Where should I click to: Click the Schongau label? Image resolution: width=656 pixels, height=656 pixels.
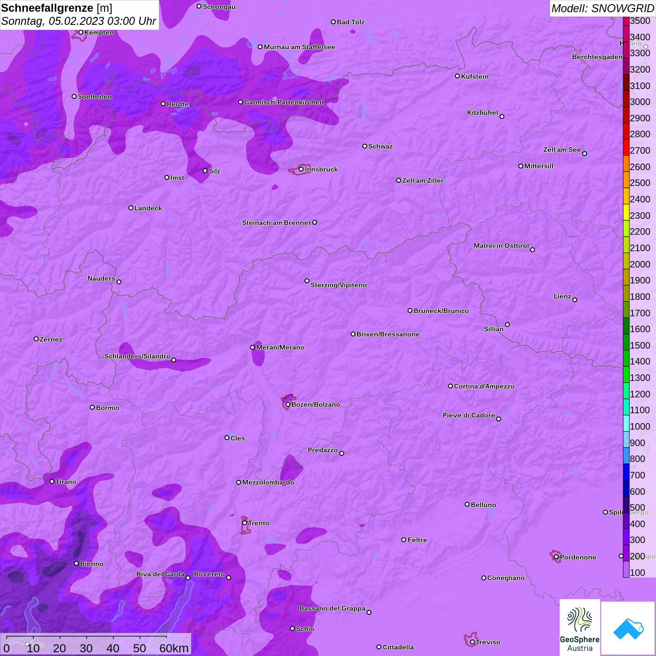click(219, 7)
